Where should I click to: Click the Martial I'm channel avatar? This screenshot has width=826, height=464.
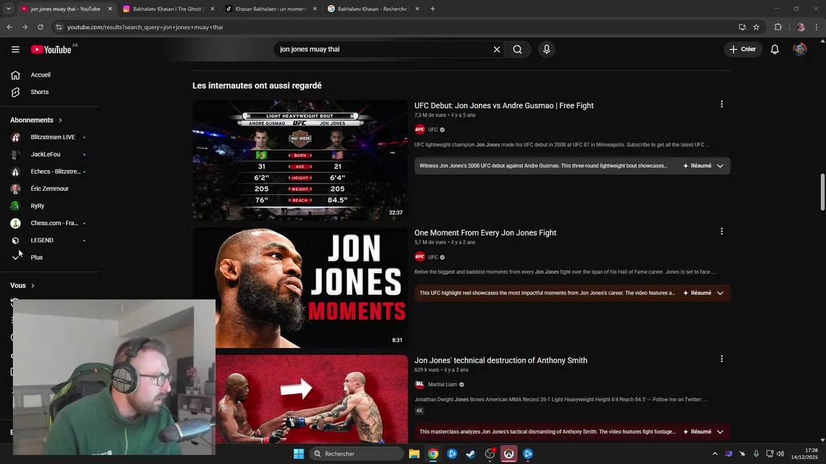coord(420,385)
